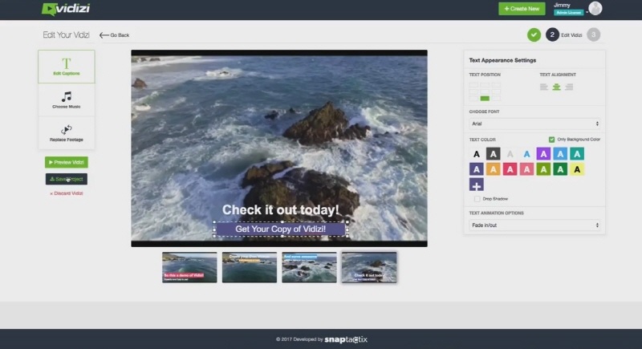Open the Fade in/out animation dropdown
642x349 pixels.
[534, 225]
